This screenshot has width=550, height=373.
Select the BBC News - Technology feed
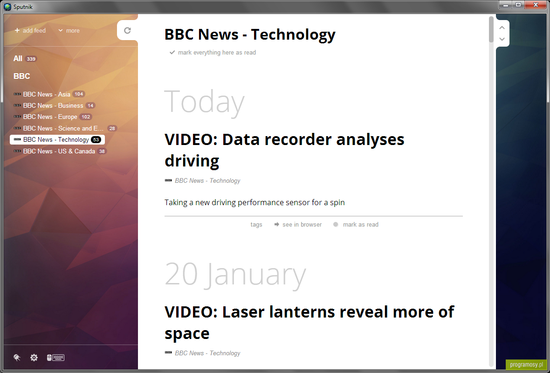click(x=57, y=140)
